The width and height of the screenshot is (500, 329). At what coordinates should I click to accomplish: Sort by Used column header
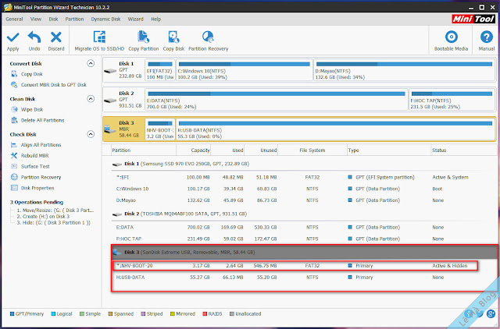[227, 150]
